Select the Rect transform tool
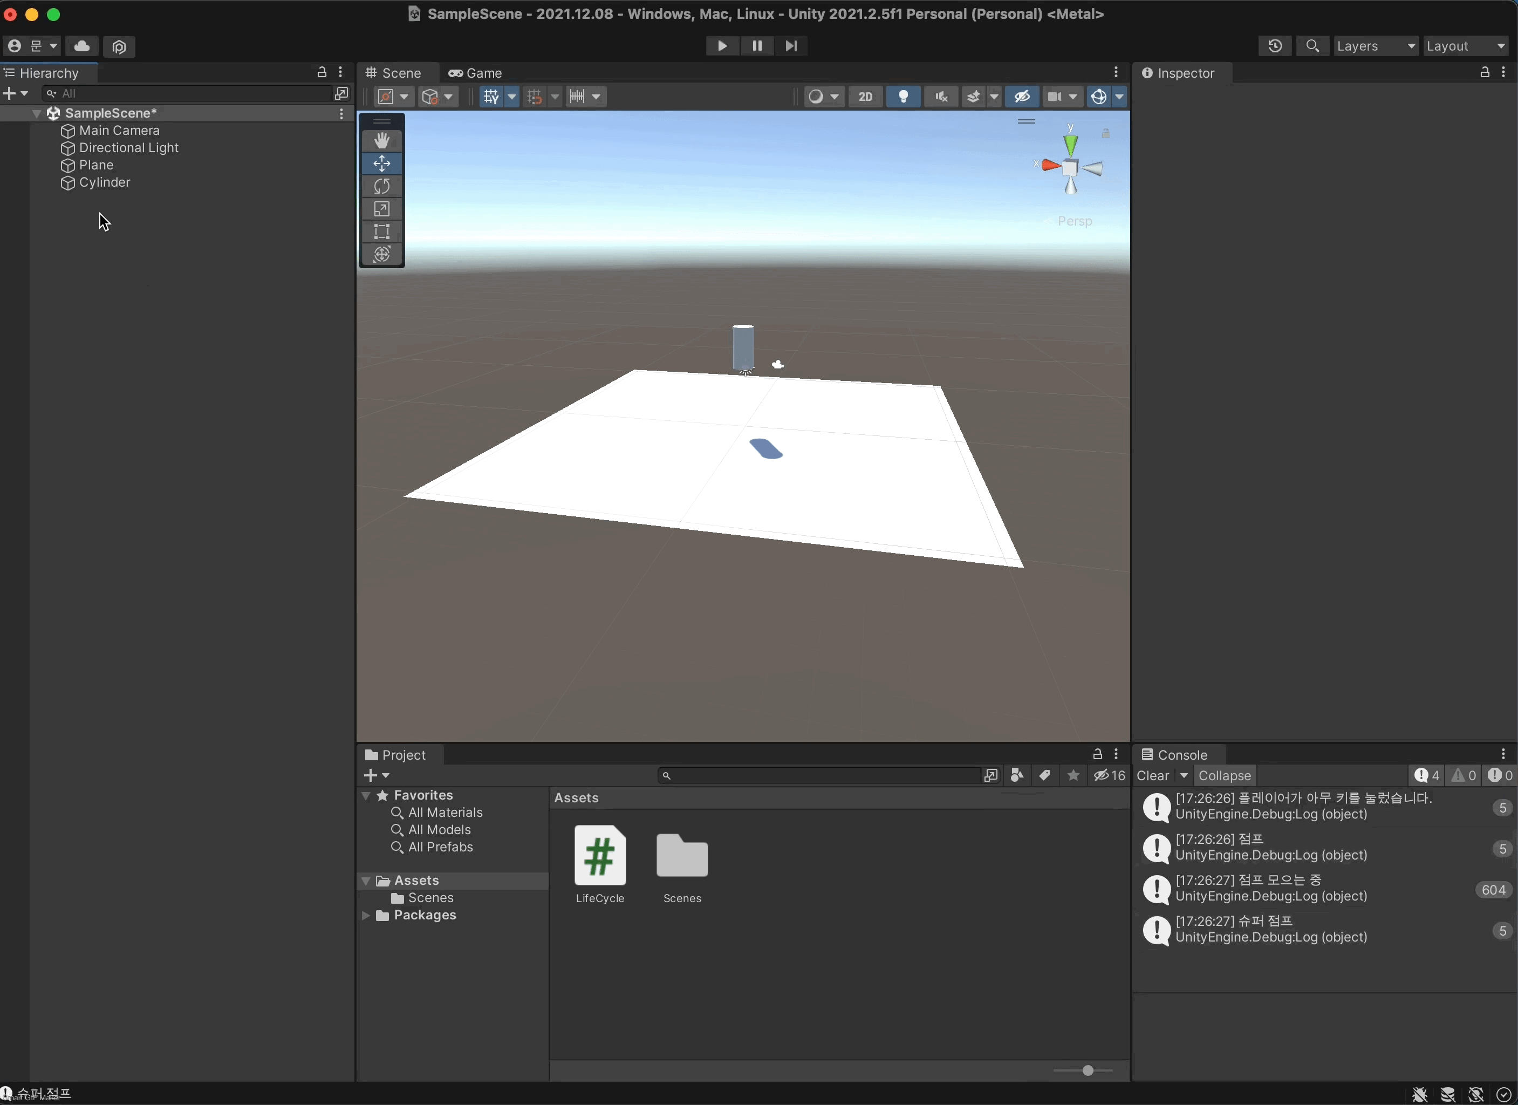1518x1105 pixels. click(381, 231)
